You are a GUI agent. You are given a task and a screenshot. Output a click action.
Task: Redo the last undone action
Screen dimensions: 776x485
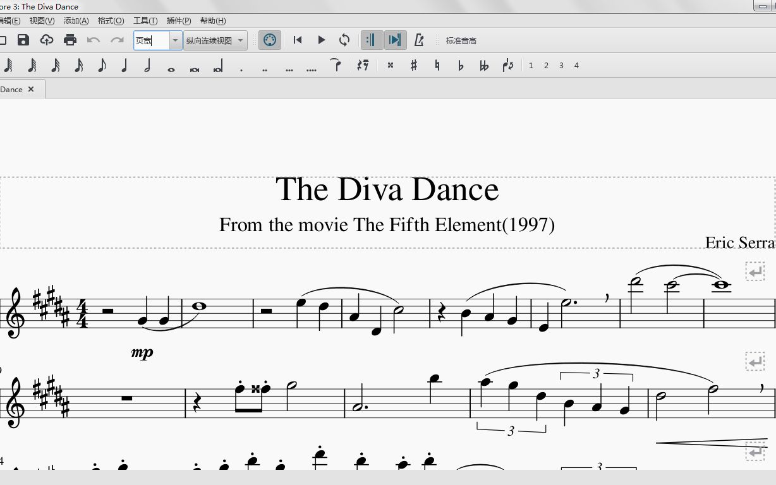pyautogui.click(x=117, y=40)
